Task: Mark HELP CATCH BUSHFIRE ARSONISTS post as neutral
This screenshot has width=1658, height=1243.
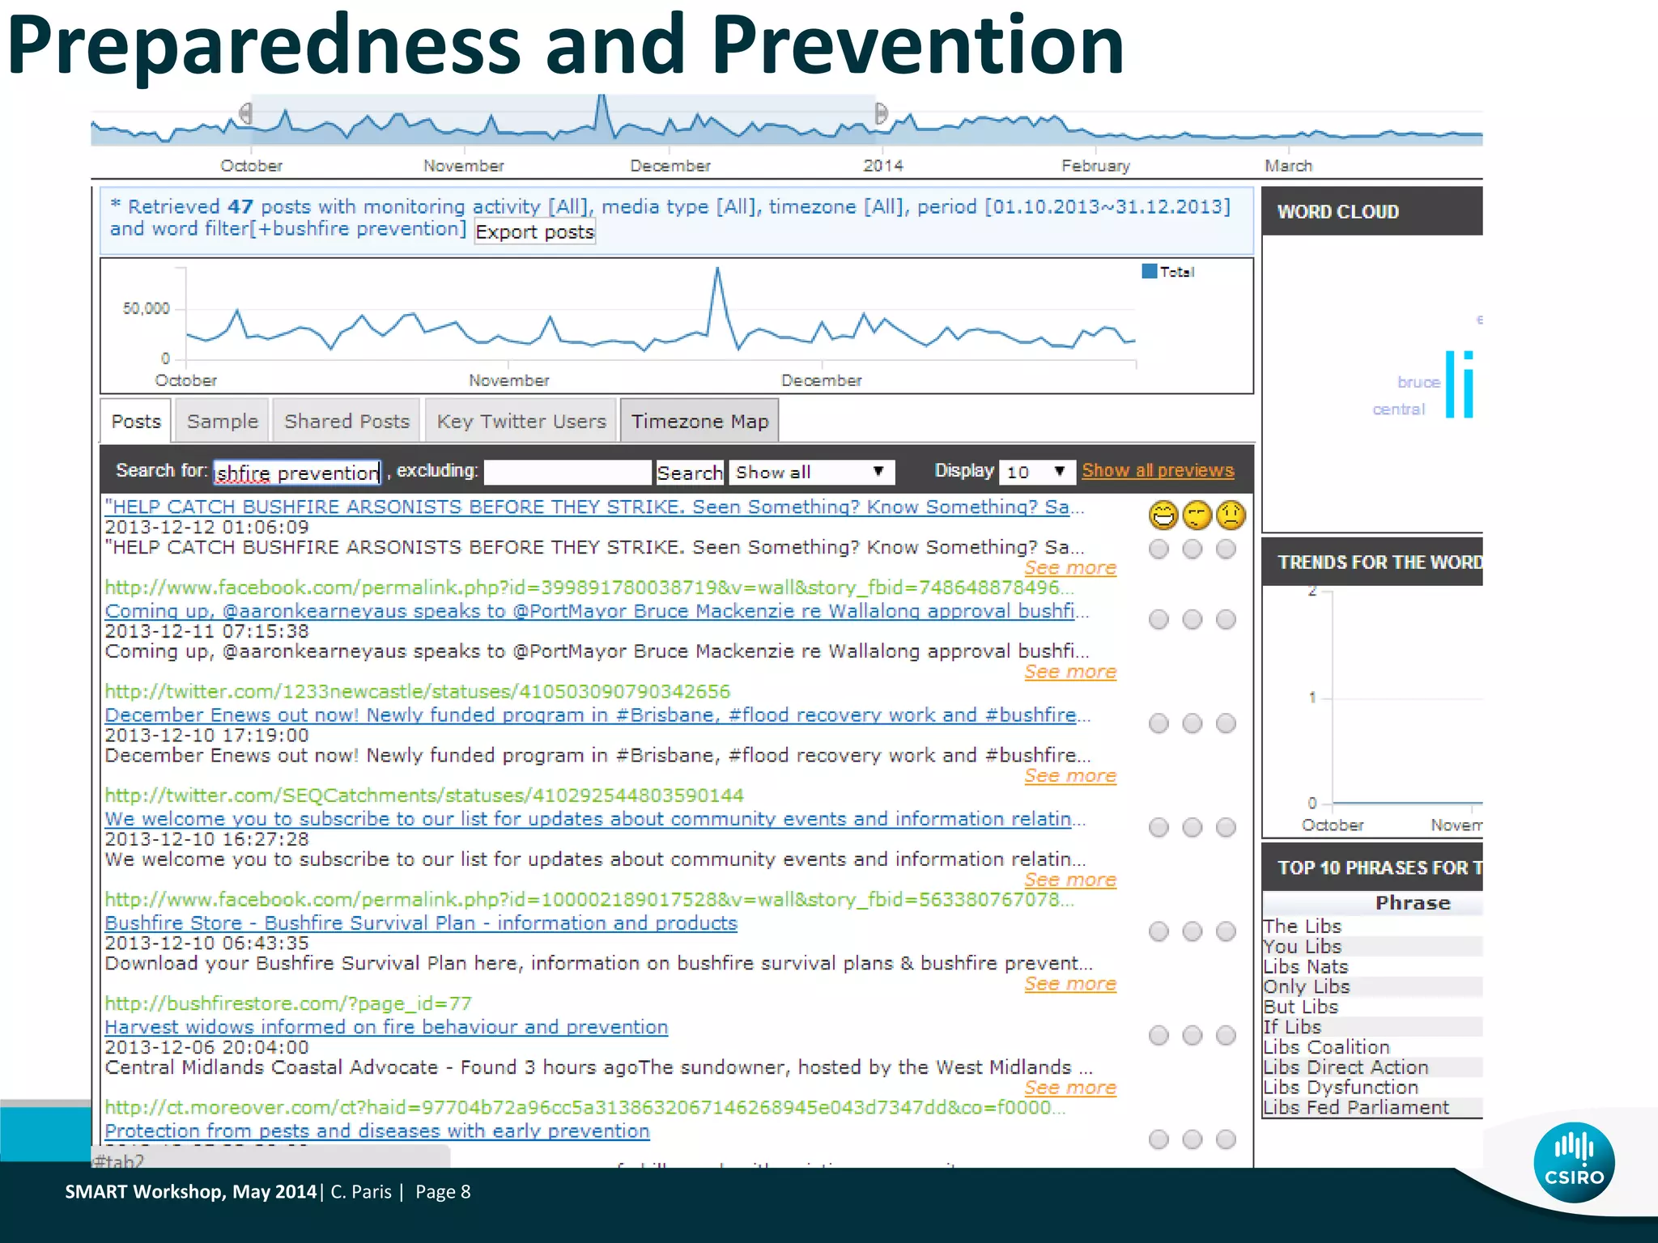Action: (x=1192, y=549)
